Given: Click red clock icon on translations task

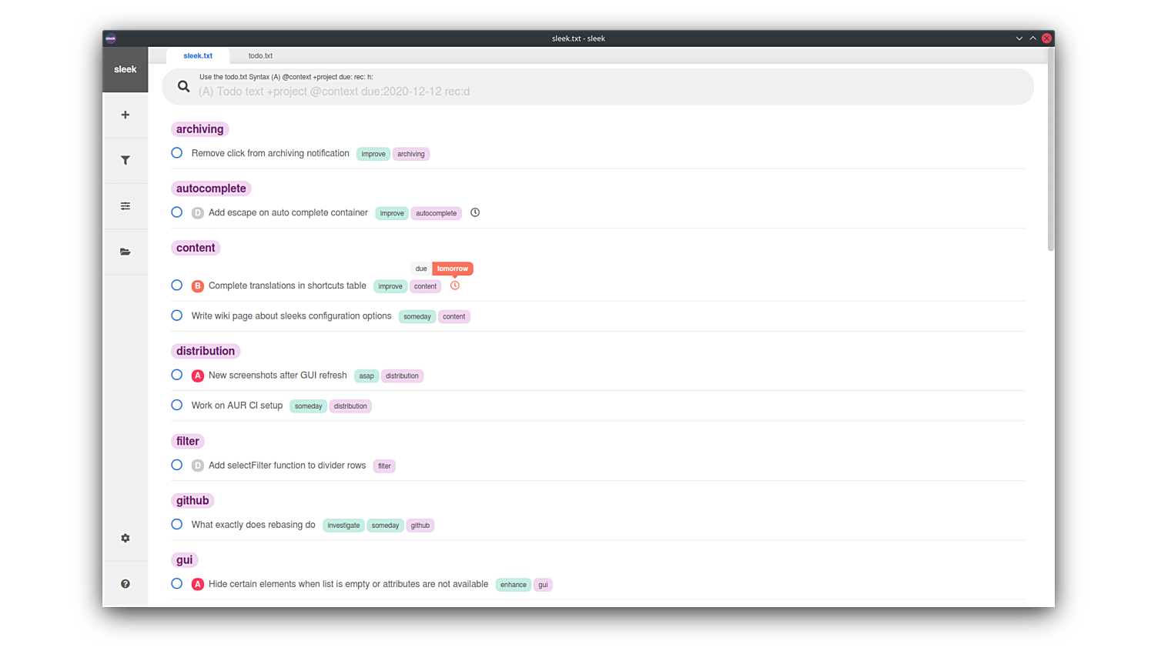Looking at the screenshot, I should 455,285.
